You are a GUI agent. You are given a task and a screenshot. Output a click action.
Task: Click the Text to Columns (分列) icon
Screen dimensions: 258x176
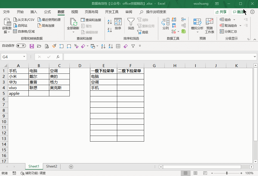pyautogui.click(x=165, y=24)
